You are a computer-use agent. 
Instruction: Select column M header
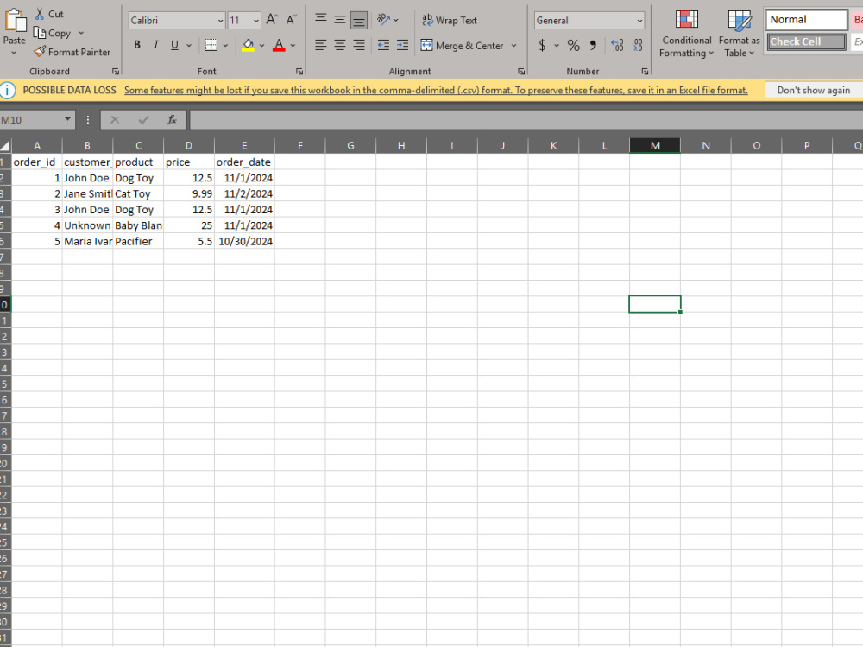coord(655,145)
